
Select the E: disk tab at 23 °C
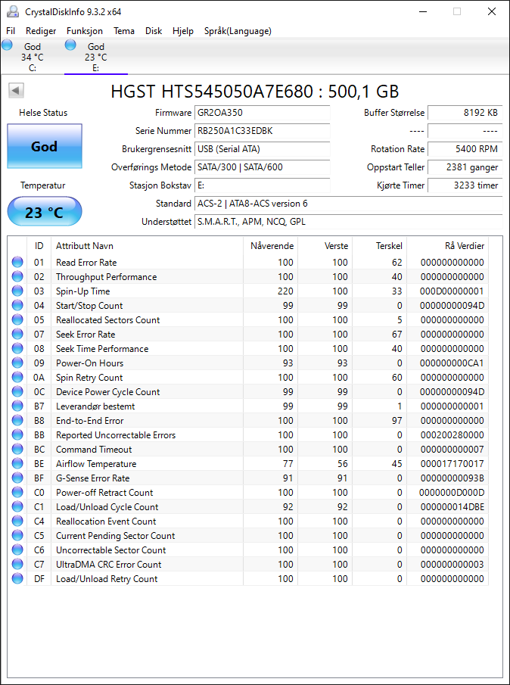(96, 56)
